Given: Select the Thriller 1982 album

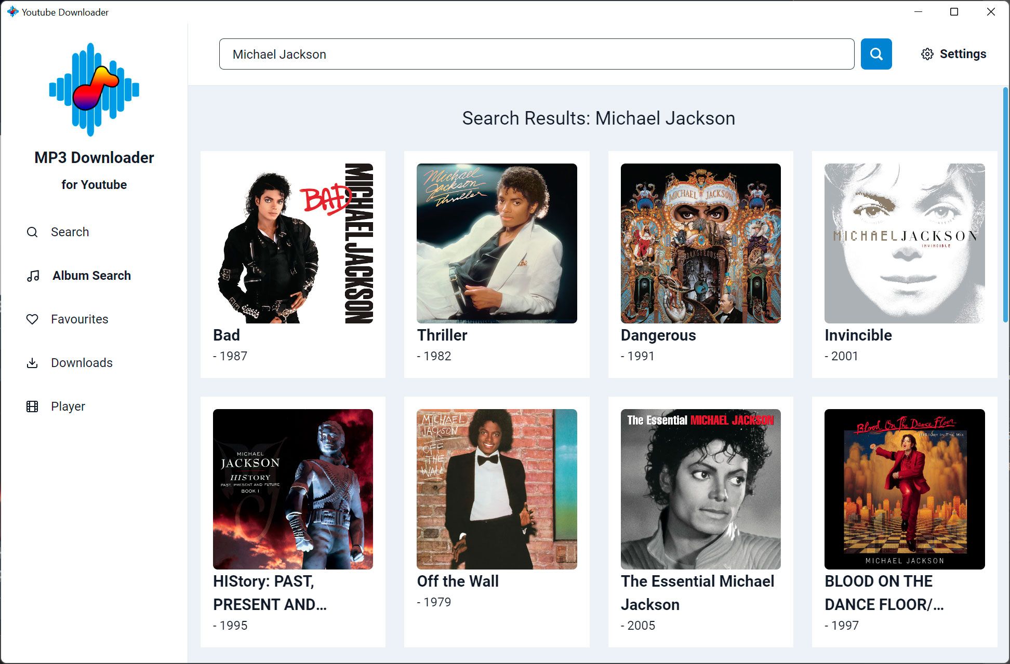Looking at the screenshot, I should [x=497, y=262].
